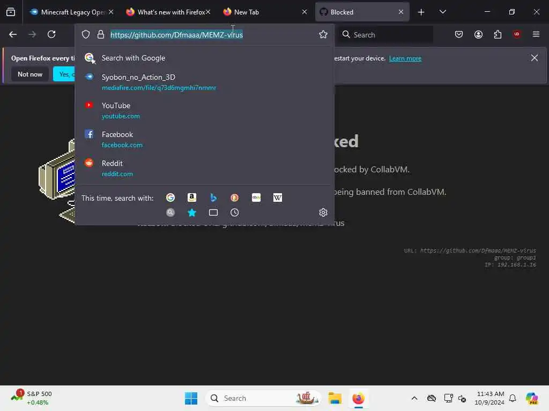Search this time with Wikipedia icon

[x=278, y=198]
